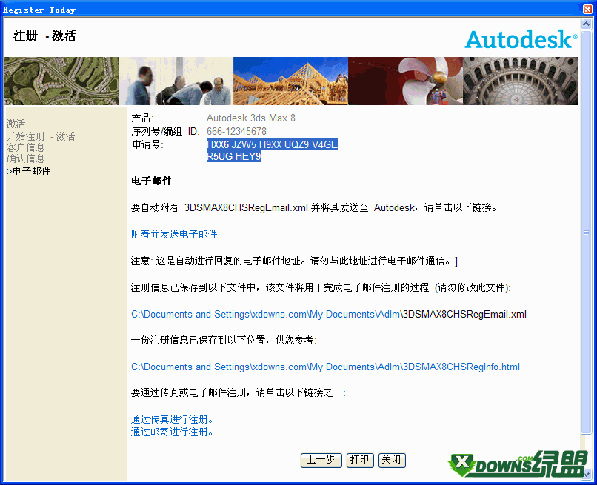Click the 注册 - 激活 page title
The height and width of the screenshot is (485, 597).
(44, 36)
